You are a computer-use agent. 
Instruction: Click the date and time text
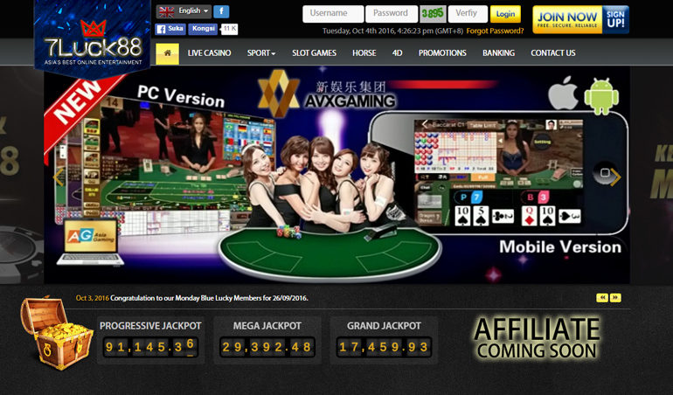(392, 31)
